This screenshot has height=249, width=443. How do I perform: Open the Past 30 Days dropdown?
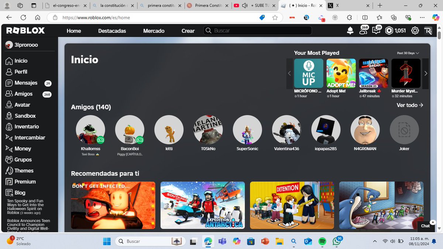pyautogui.click(x=407, y=53)
